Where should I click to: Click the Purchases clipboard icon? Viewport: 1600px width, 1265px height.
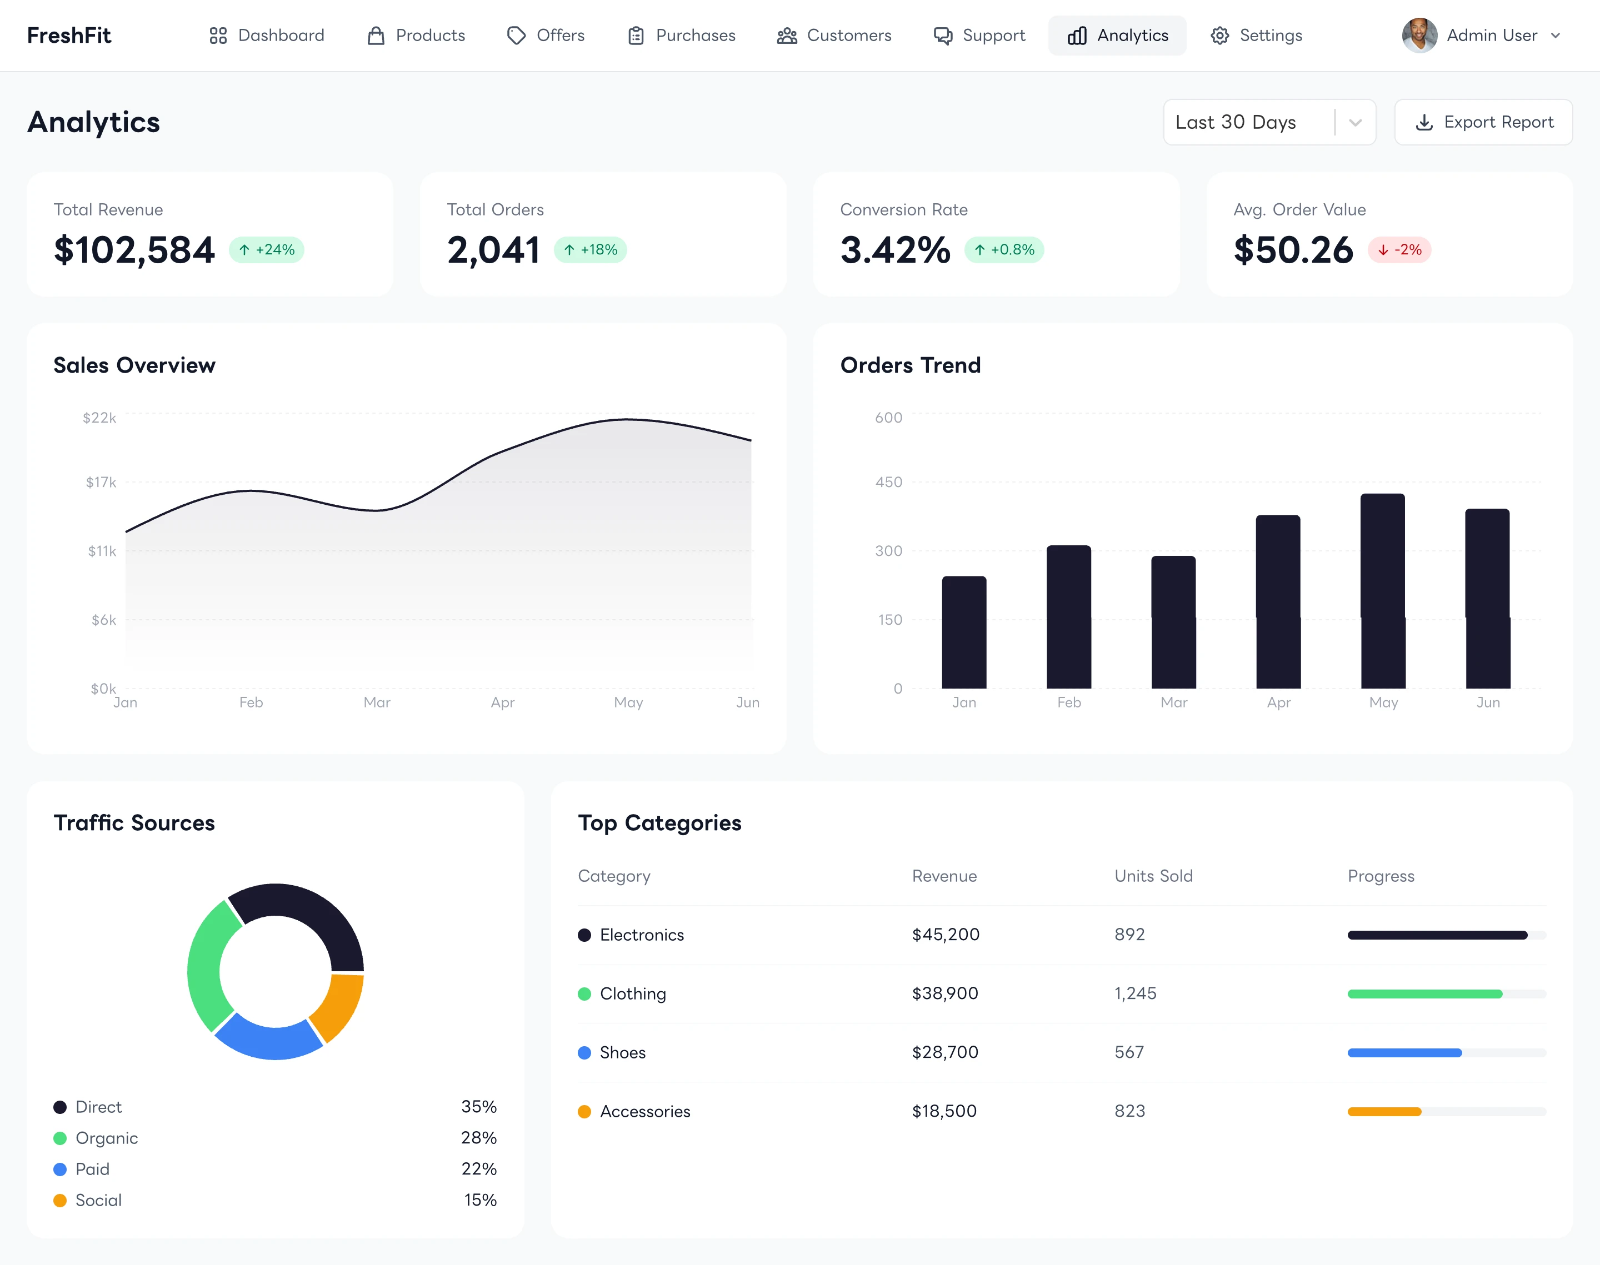pyautogui.click(x=636, y=35)
